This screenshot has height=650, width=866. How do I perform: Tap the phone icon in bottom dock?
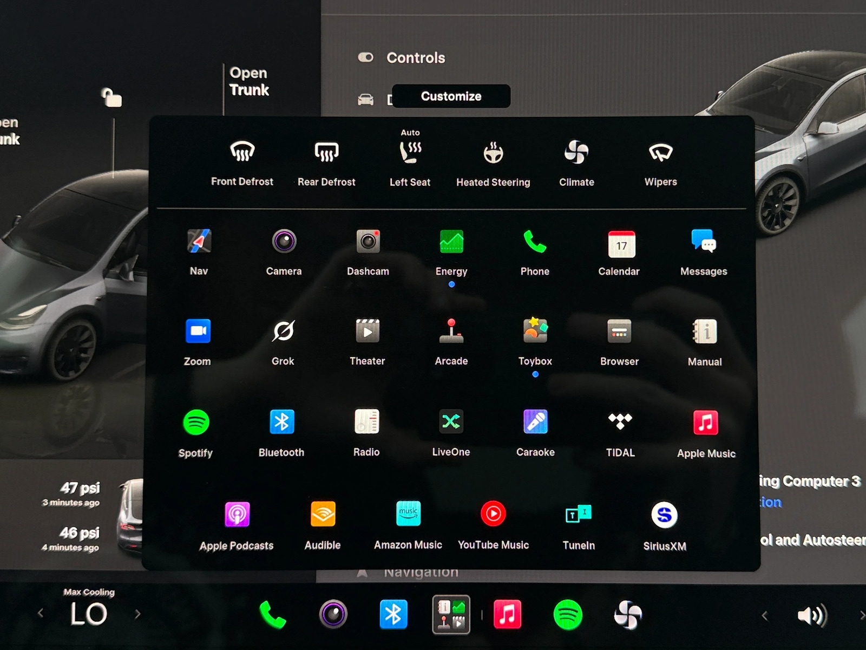272,615
